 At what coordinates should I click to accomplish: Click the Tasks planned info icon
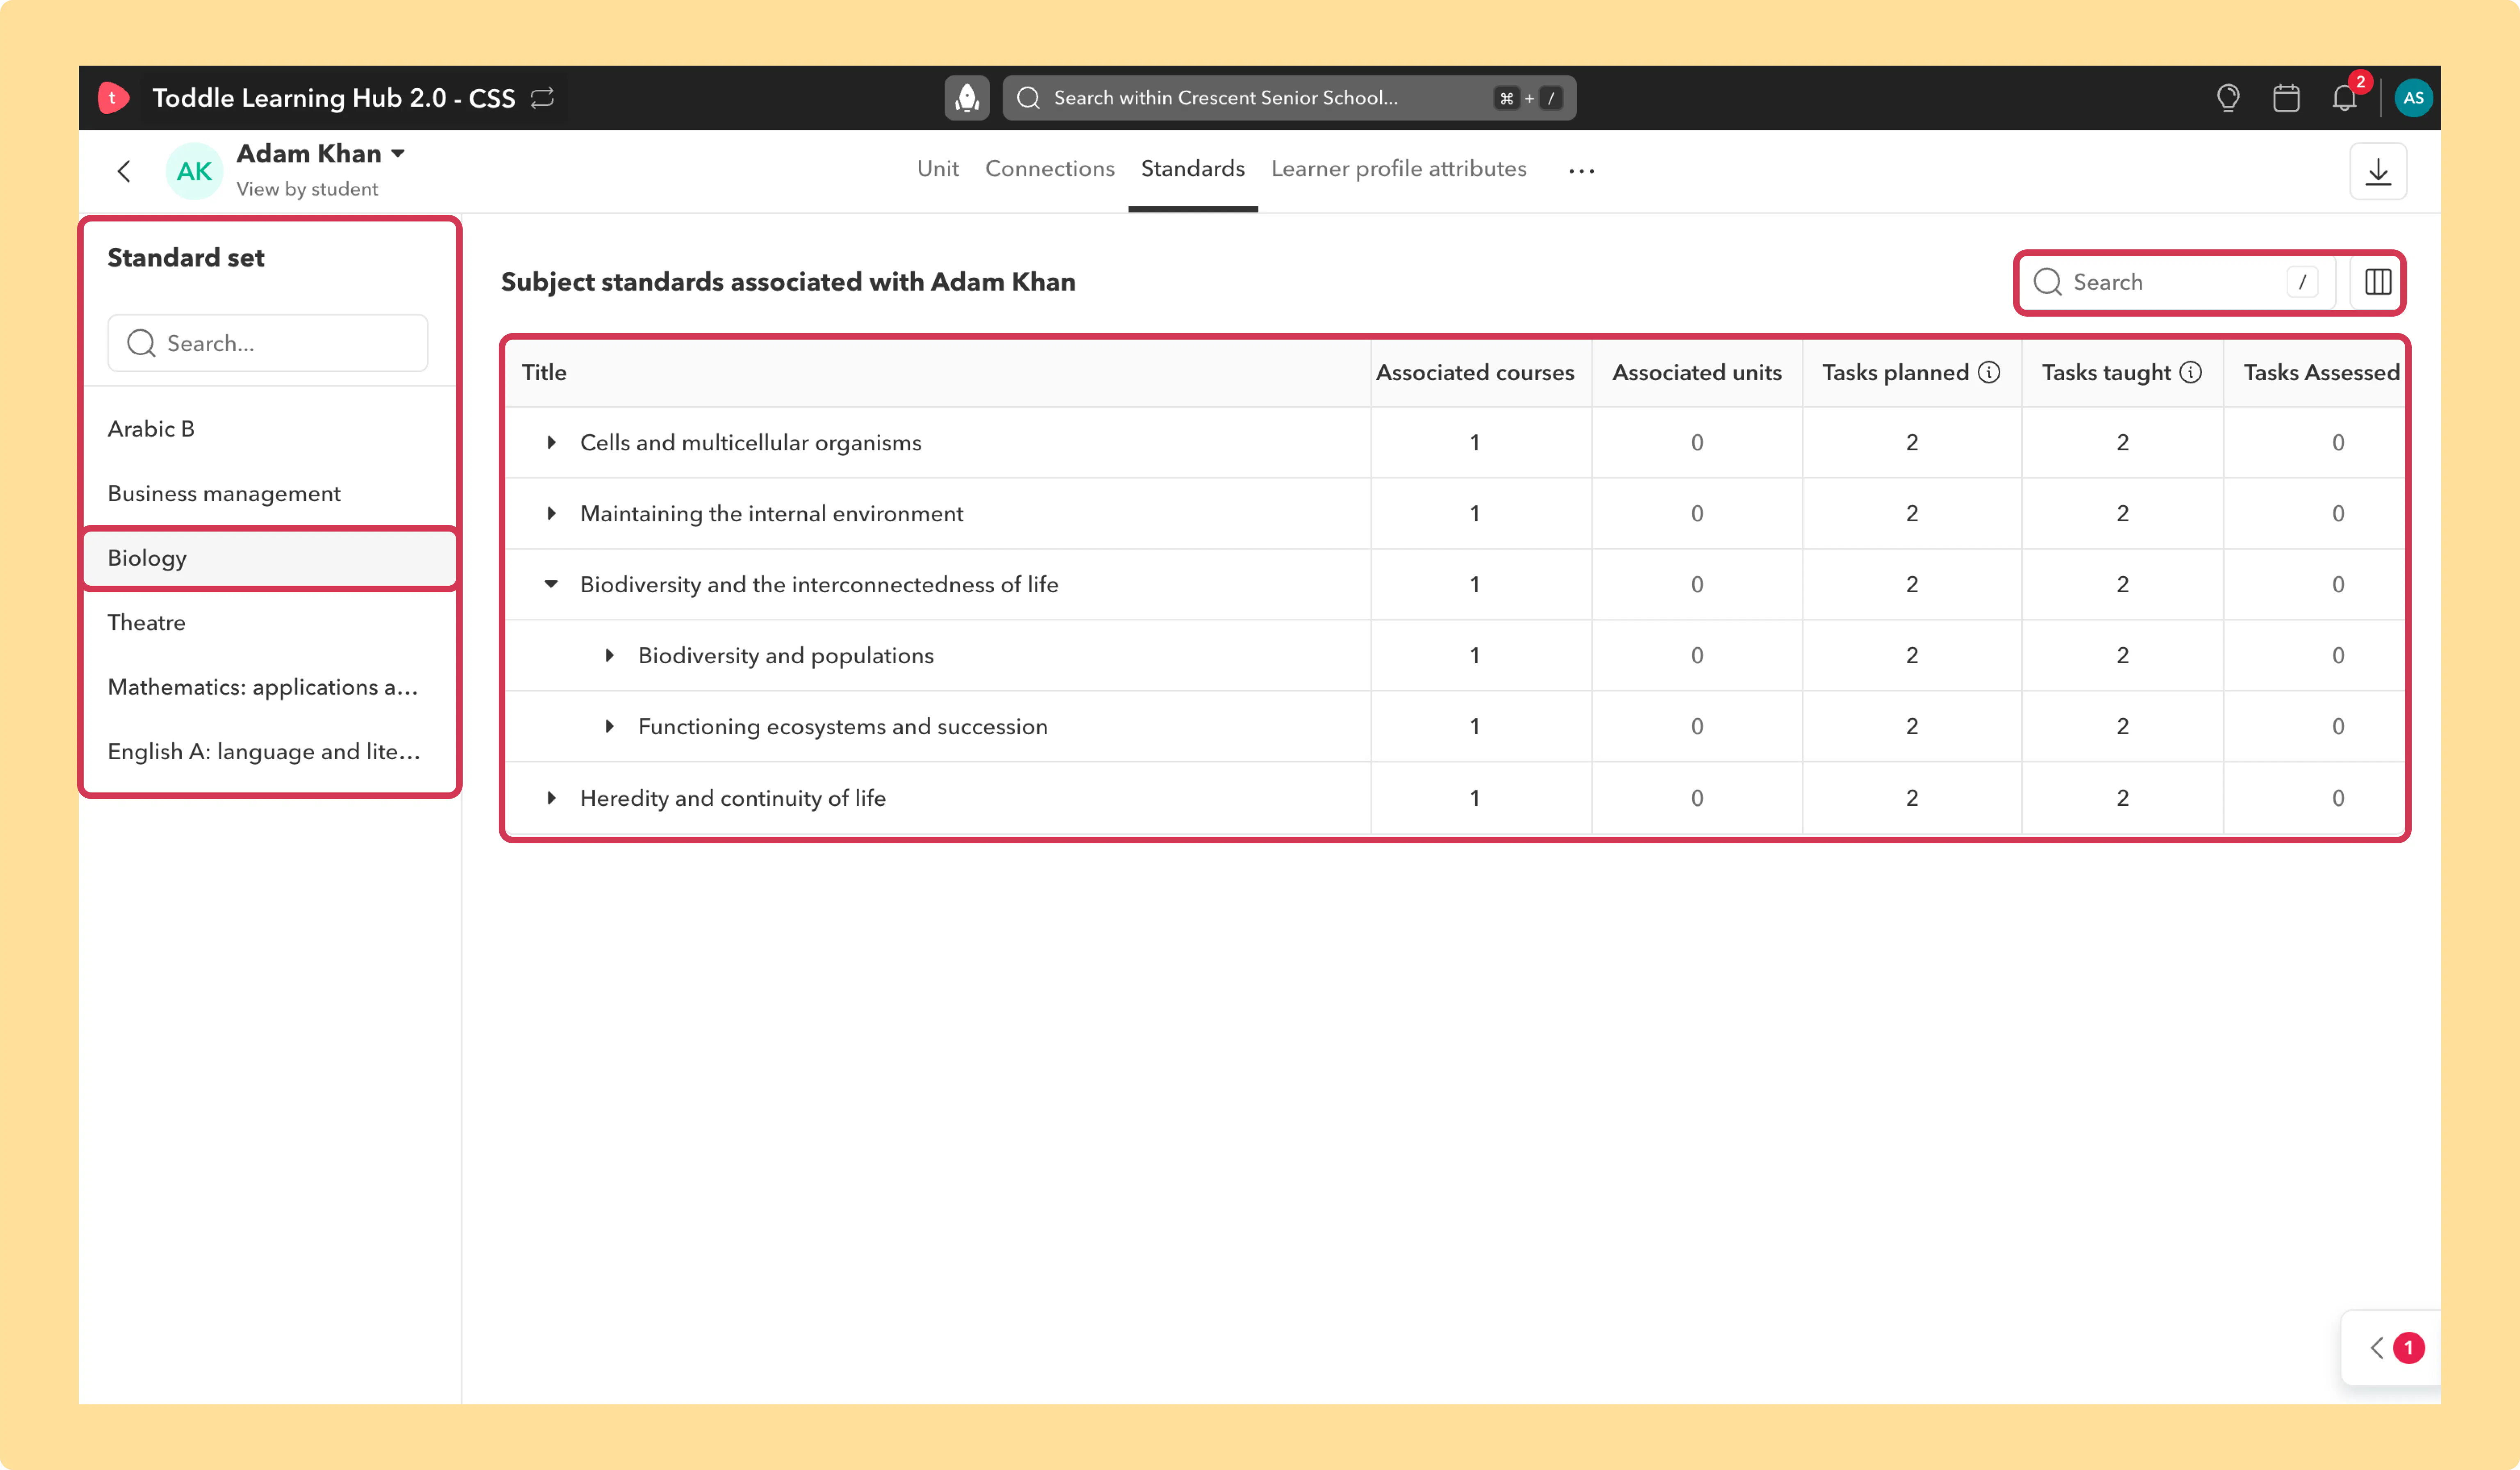tap(1989, 372)
